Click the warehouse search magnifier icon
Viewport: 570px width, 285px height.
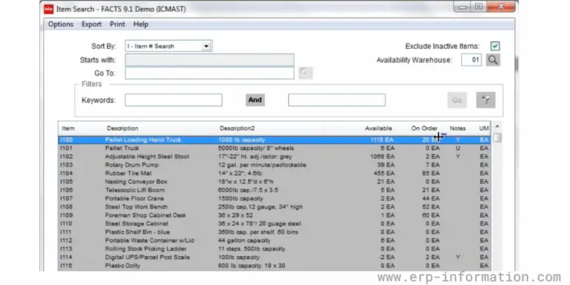[493, 60]
